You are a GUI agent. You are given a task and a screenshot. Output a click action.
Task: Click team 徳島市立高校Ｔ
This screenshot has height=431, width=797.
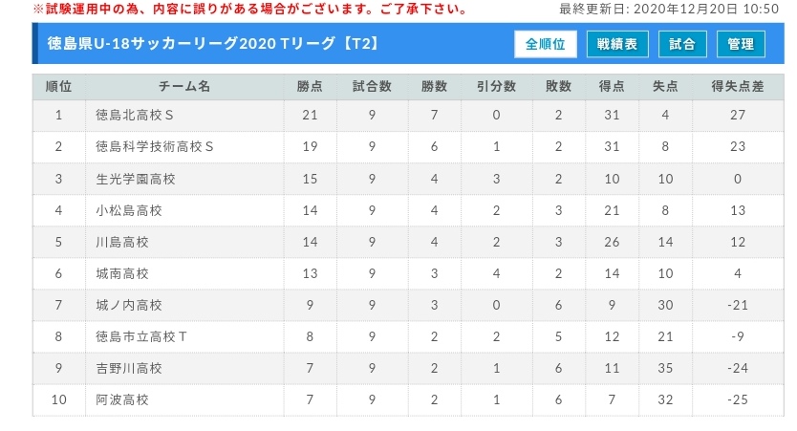141,336
